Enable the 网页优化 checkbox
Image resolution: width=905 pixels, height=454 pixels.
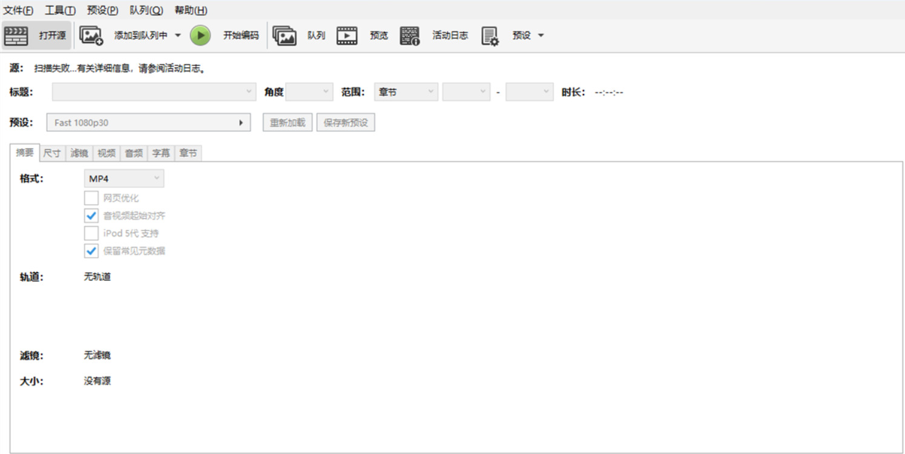coord(91,198)
